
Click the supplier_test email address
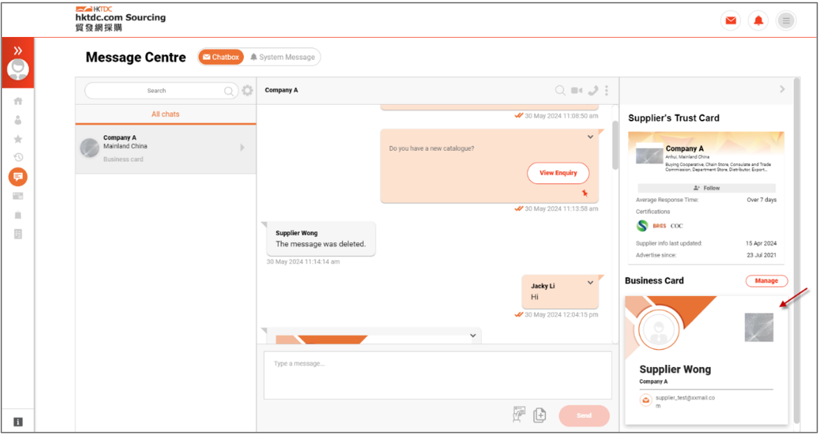pyautogui.click(x=685, y=402)
